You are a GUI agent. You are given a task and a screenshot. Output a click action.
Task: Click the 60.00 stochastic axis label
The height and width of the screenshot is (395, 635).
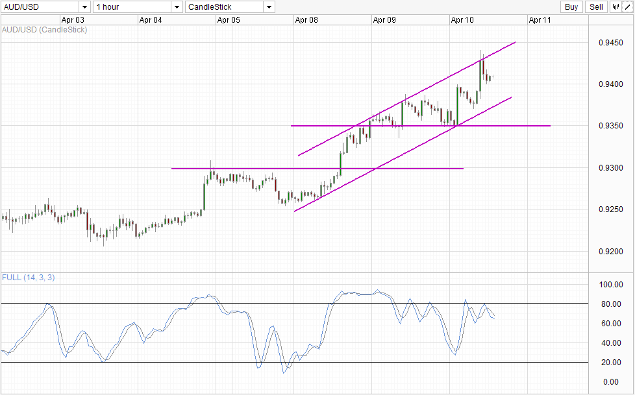pyautogui.click(x=611, y=324)
